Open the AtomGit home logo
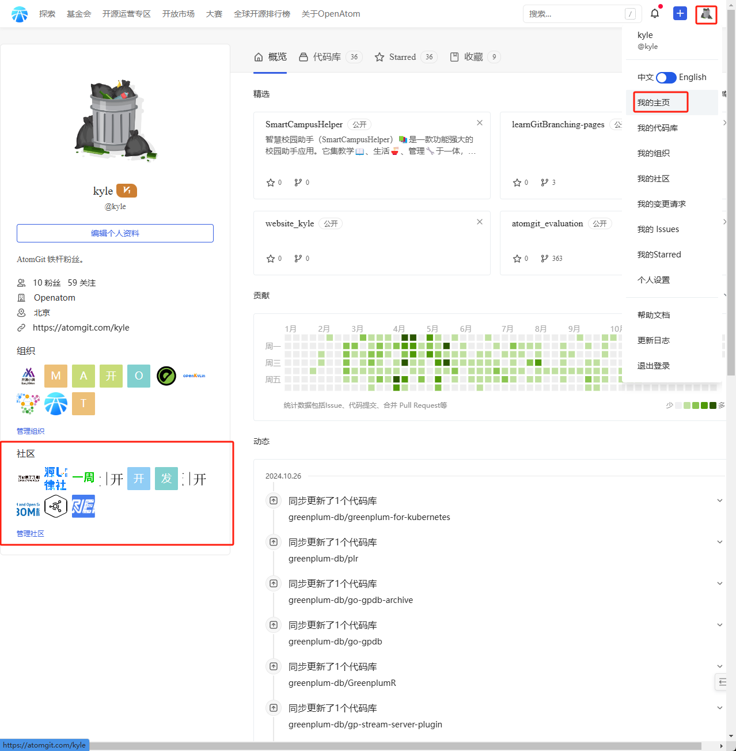 click(x=20, y=14)
